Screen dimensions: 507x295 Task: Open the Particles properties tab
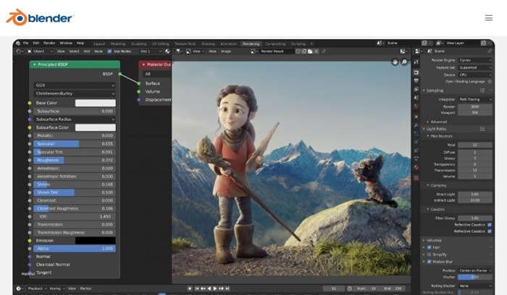coord(416,134)
